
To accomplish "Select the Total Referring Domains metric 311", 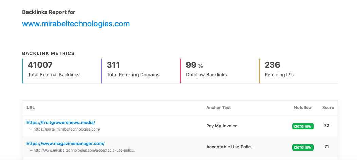I will [113, 65].
